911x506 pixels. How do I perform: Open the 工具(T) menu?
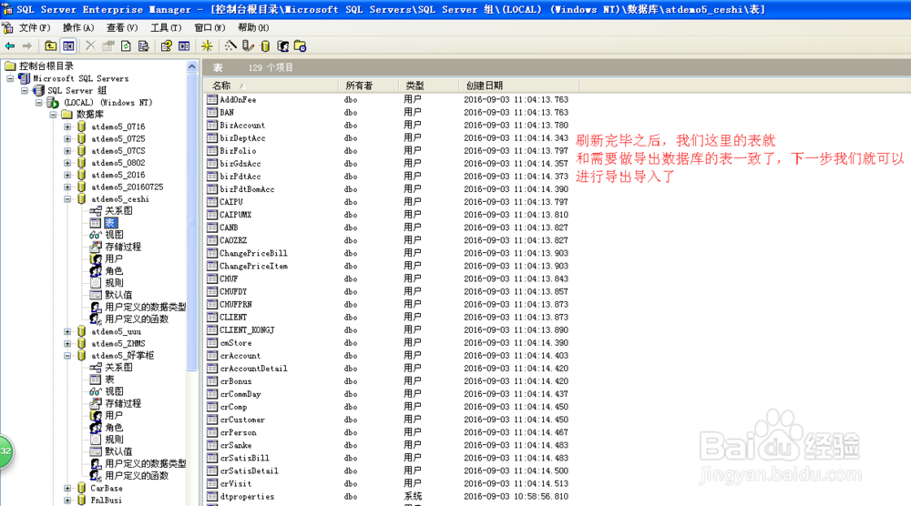click(x=166, y=27)
